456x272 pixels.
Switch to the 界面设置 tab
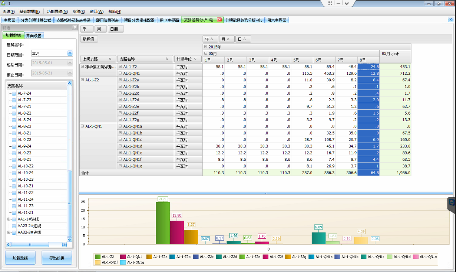(34, 35)
